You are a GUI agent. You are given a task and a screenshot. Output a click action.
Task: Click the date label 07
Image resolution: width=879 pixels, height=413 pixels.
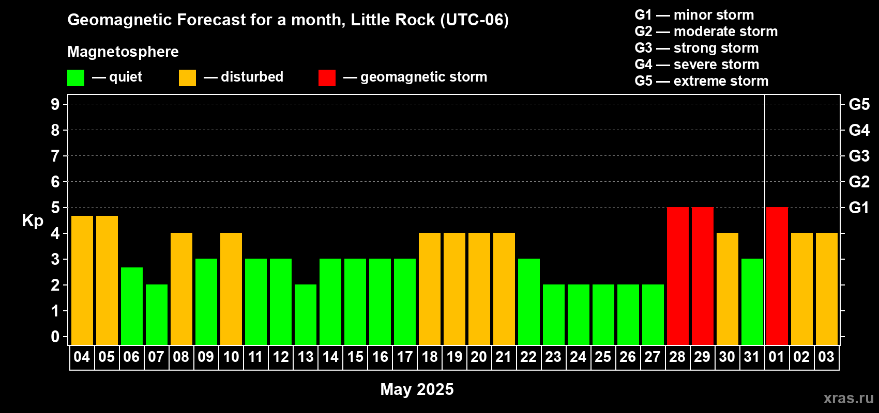(x=156, y=357)
